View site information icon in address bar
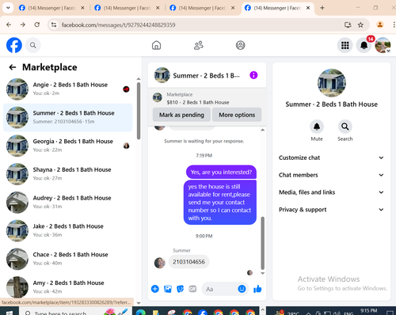The image size is (396, 315). pyautogui.click(x=54, y=25)
